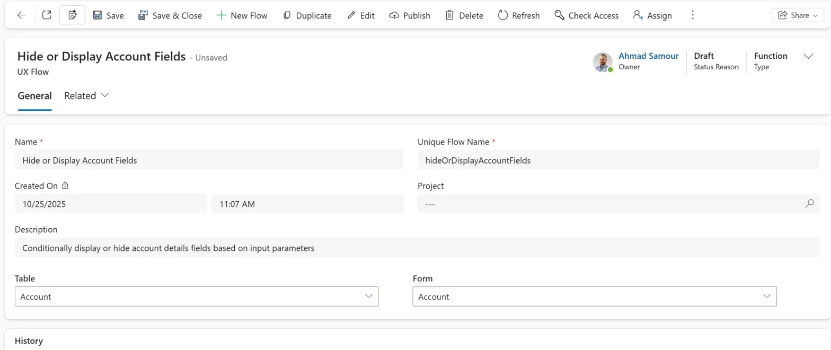Edit the Name field

pyautogui.click(x=209, y=160)
